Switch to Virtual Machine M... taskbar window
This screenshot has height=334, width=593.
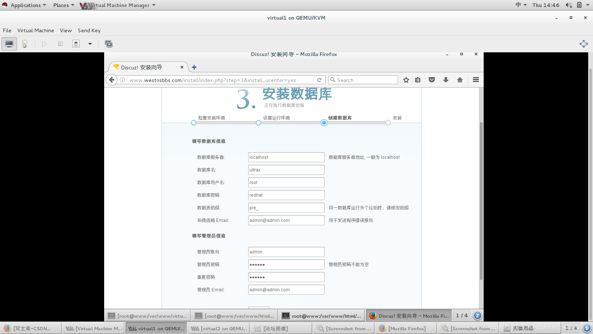click(93, 328)
